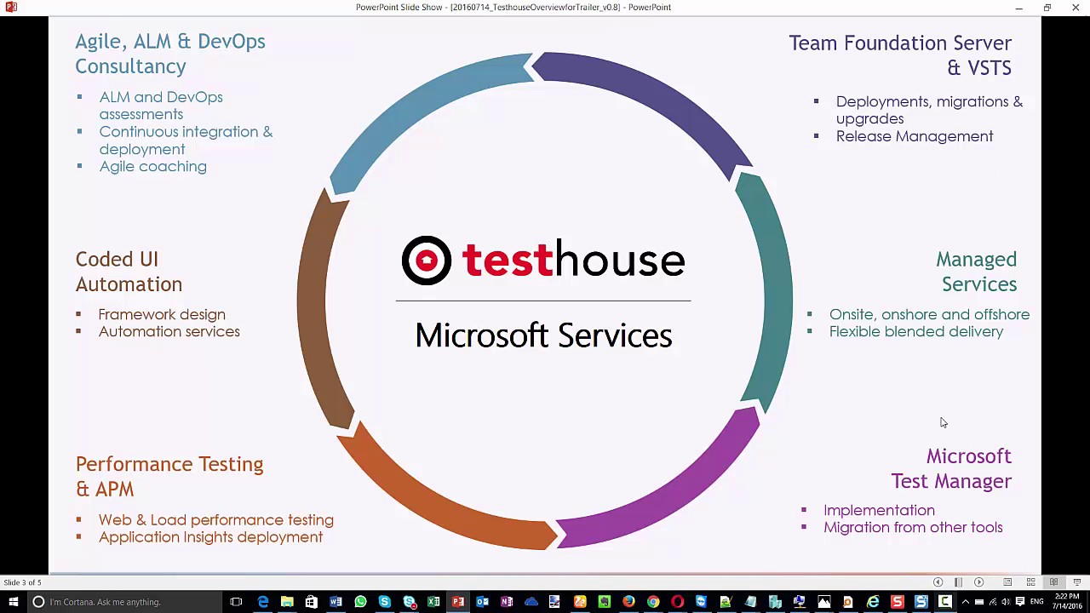The image size is (1090, 613).
Task: Switch to Normal view
Action: [1007, 582]
